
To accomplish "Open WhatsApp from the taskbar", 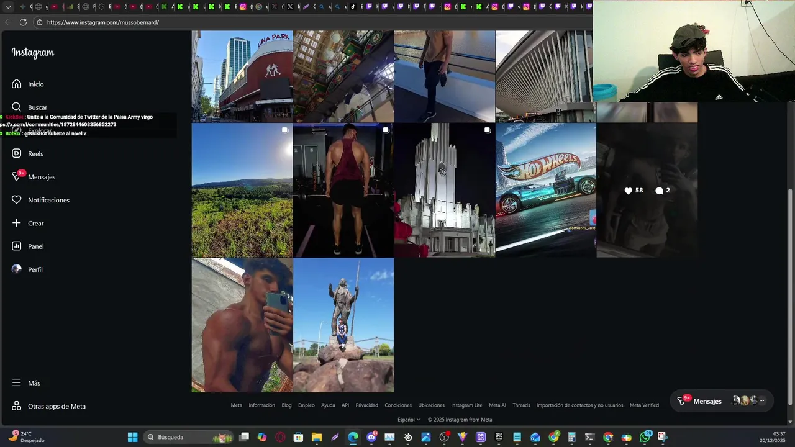I will 645,437.
